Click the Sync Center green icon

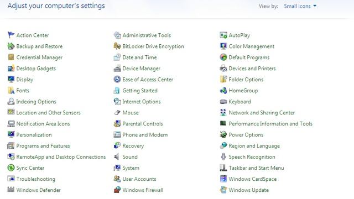(11, 167)
